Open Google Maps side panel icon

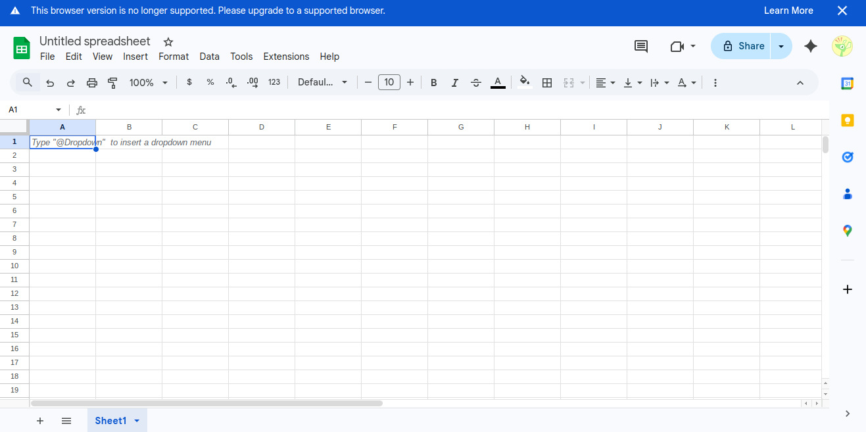tap(848, 231)
